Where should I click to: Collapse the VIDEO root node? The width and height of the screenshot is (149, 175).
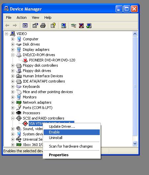pos(7,34)
